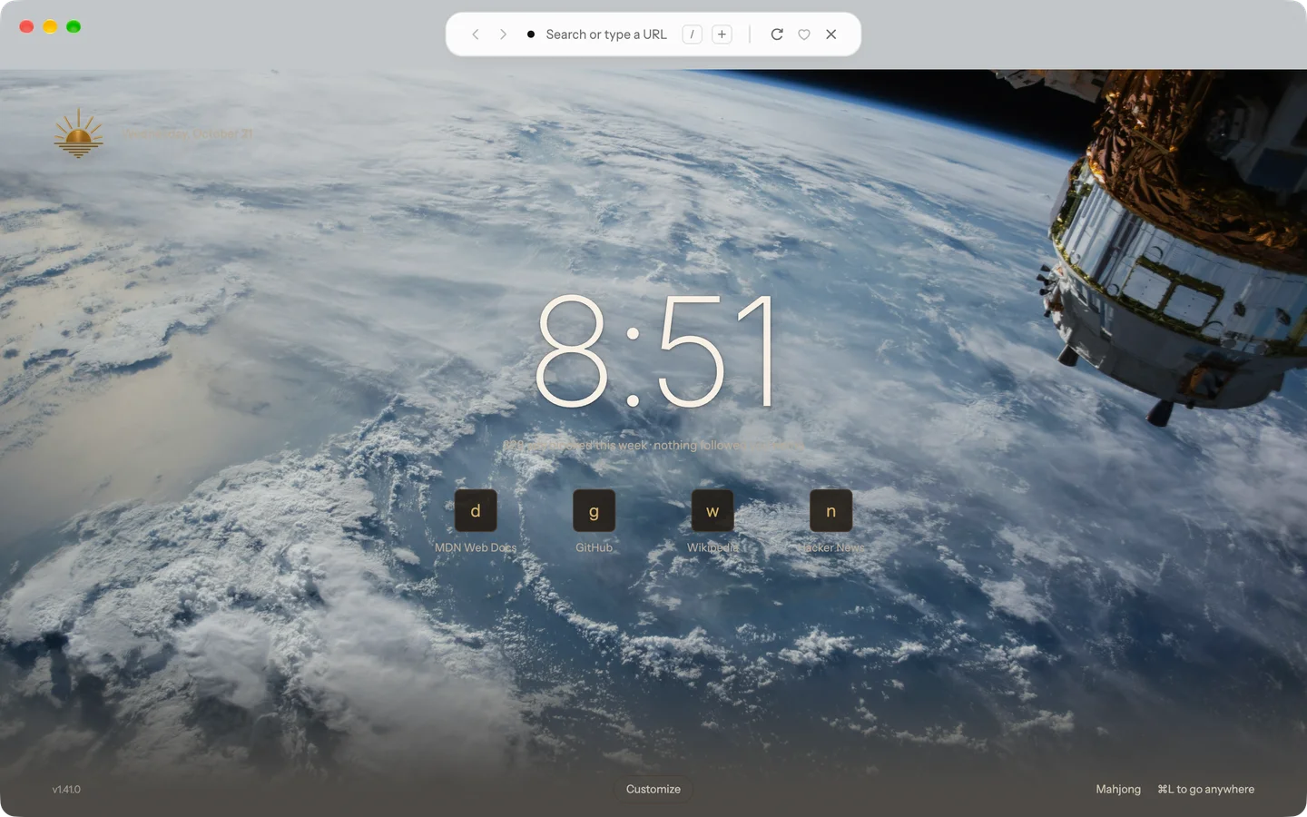The height and width of the screenshot is (817, 1307).
Task: Open the GitHub shortcut tile
Action: click(594, 511)
